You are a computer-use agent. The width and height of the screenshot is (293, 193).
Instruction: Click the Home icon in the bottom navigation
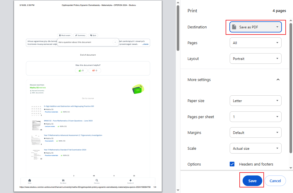pyautogui.click(x=30, y=180)
